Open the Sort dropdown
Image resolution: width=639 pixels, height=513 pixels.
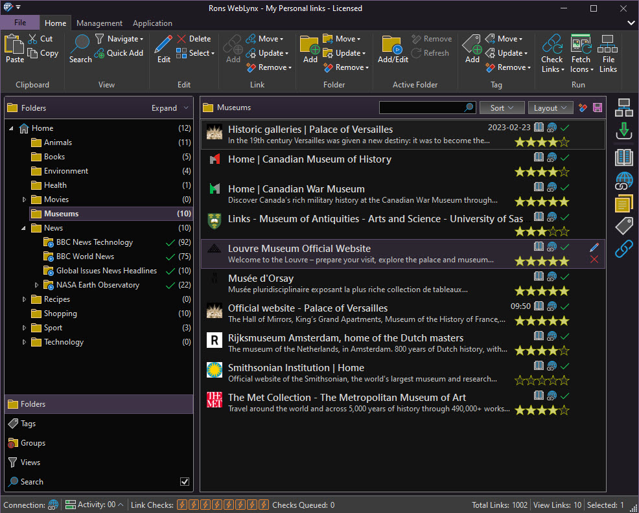click(502, 108)
